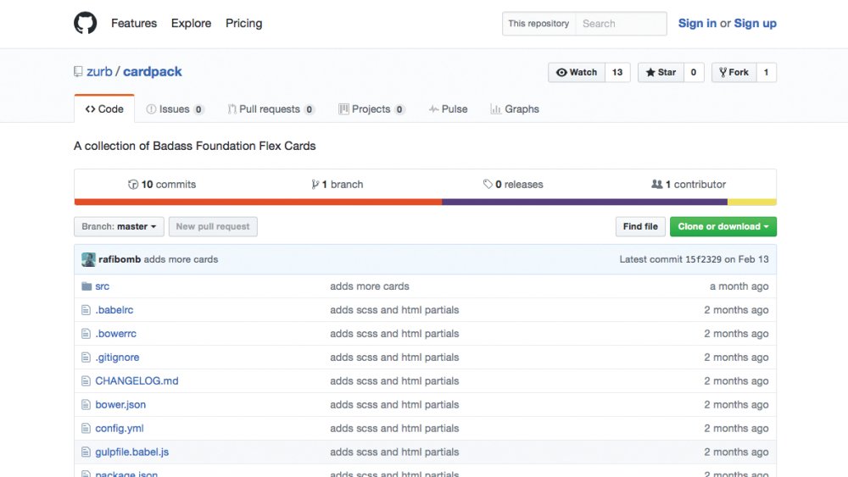The width and height of the screenshot is (848, 477).
Task: Open the stargazers count 0
Action: click(x=694, y=72)
